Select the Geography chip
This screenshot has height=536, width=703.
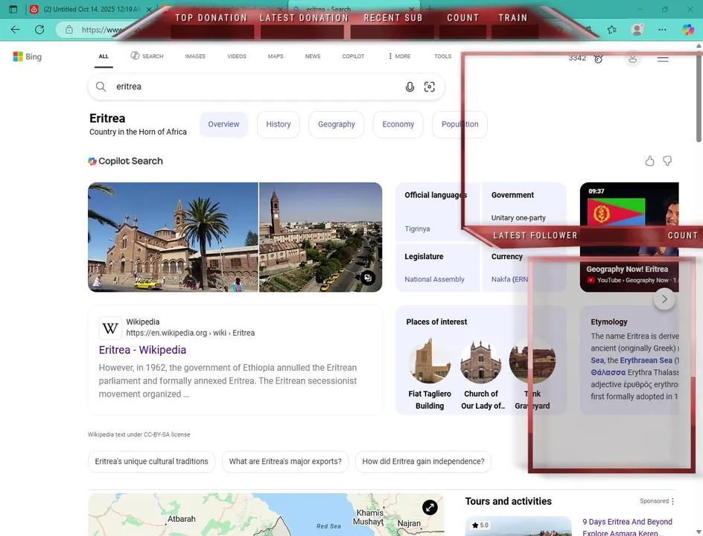pos(337,124)
